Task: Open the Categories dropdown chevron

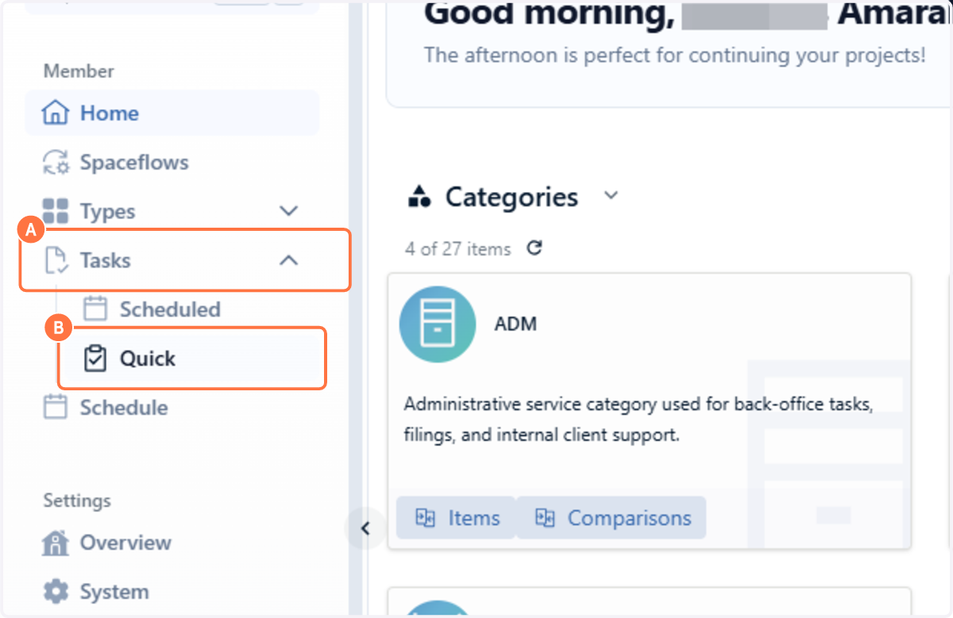Action: click(x=611, y=196)
